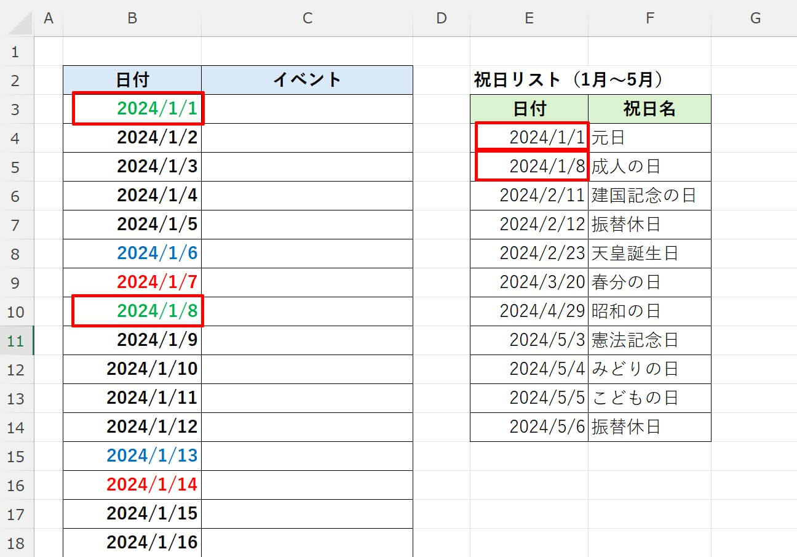
Task: Click the 昭和の日 holiday name
Action: tap(650, 311)
